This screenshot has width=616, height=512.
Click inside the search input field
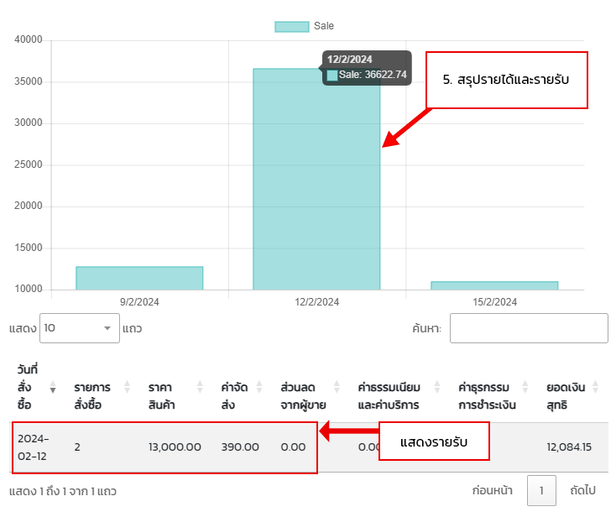coord(528,328)
